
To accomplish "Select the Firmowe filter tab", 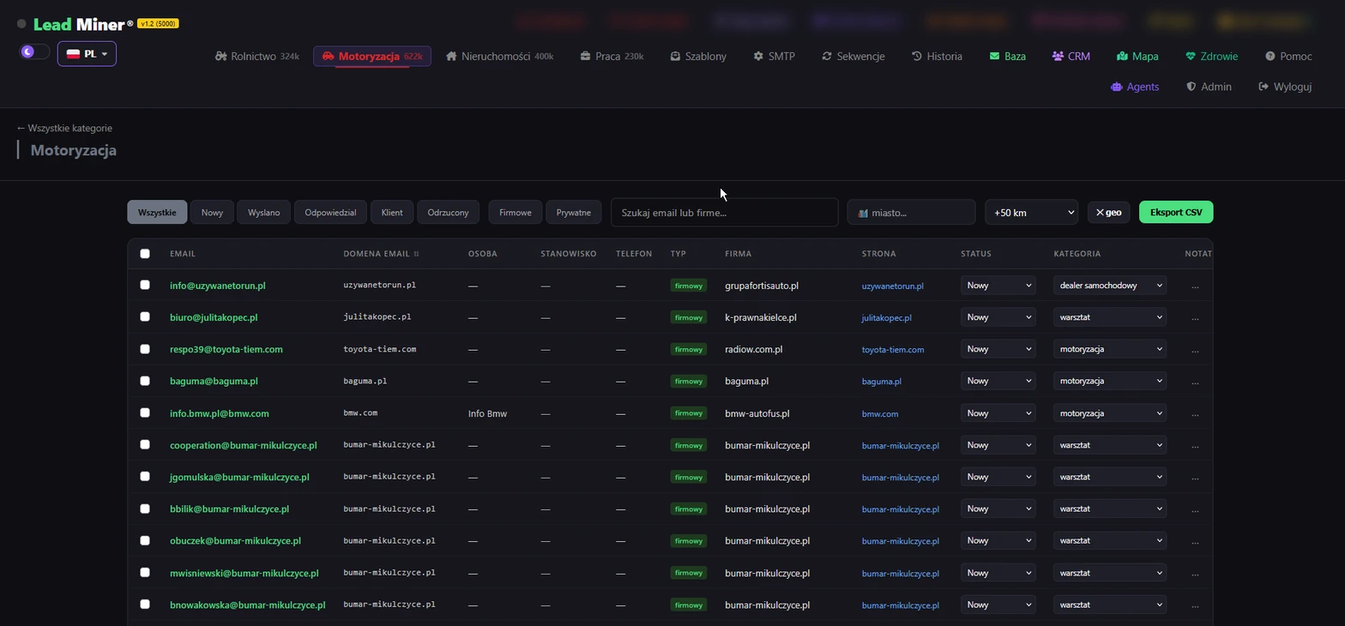I will [516, 212].
